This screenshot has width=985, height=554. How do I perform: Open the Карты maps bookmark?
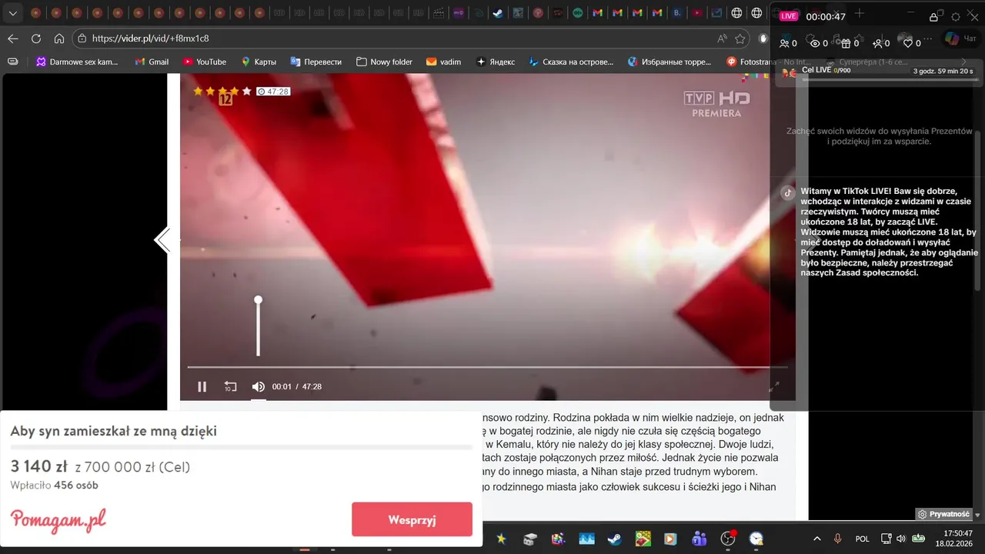tap(259, 62)
